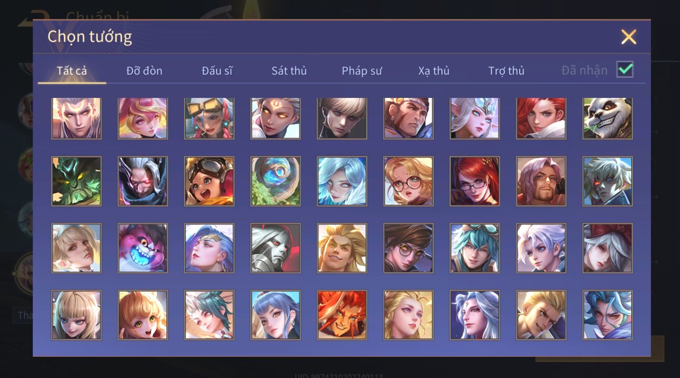Pick the white-haired hero with red bow

(607, 248)
